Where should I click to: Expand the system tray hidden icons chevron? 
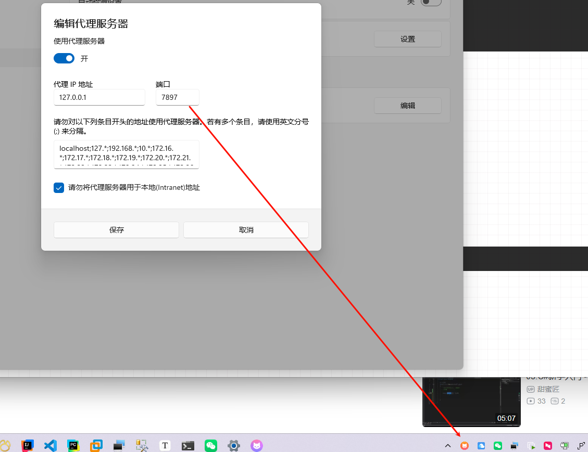coord(447,446)
